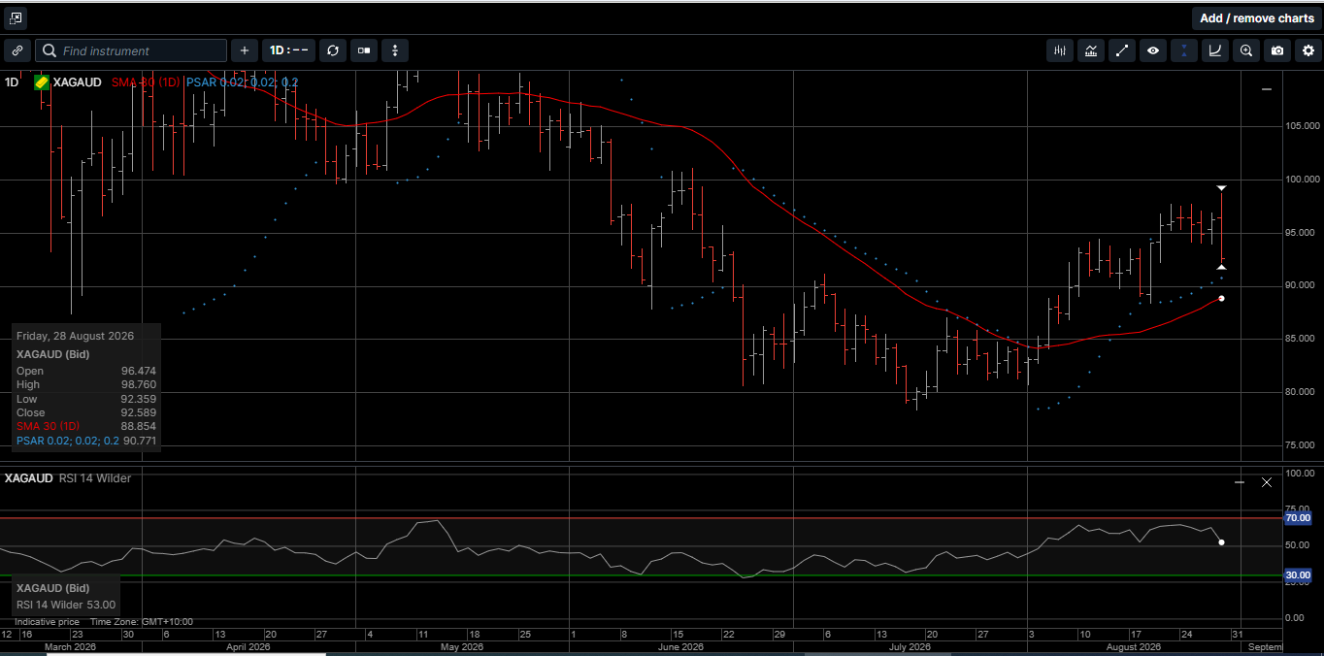The width and height of the screenshot is (1324, 656).
Task: Open the chart type bars menu
Action: coord(1060,50)
